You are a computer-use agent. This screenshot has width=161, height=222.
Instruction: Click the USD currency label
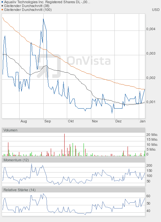(x=156, y=10)
